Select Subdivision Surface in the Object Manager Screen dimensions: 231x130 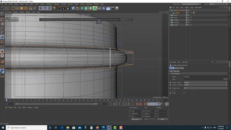(179, 10)
